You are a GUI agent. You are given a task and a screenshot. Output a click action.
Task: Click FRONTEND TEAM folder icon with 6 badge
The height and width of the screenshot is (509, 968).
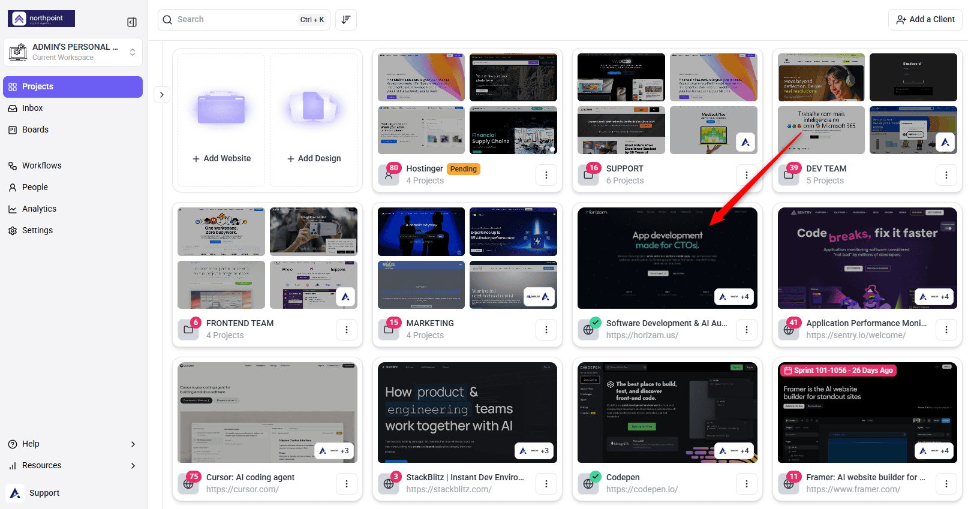tap(188, 330)
